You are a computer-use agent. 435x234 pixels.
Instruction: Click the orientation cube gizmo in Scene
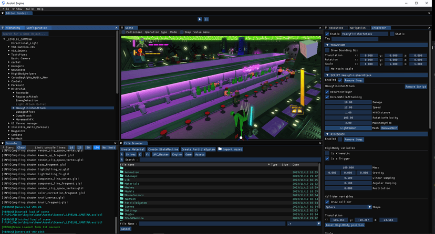pyautogui.click(x=308, y=49)
